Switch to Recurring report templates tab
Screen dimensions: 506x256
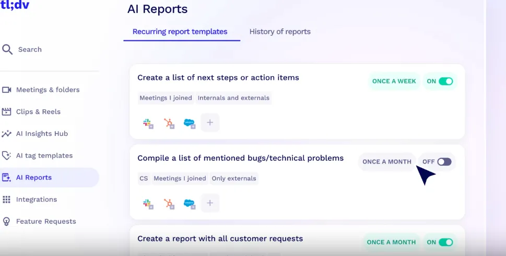click(x=180, y=32)
